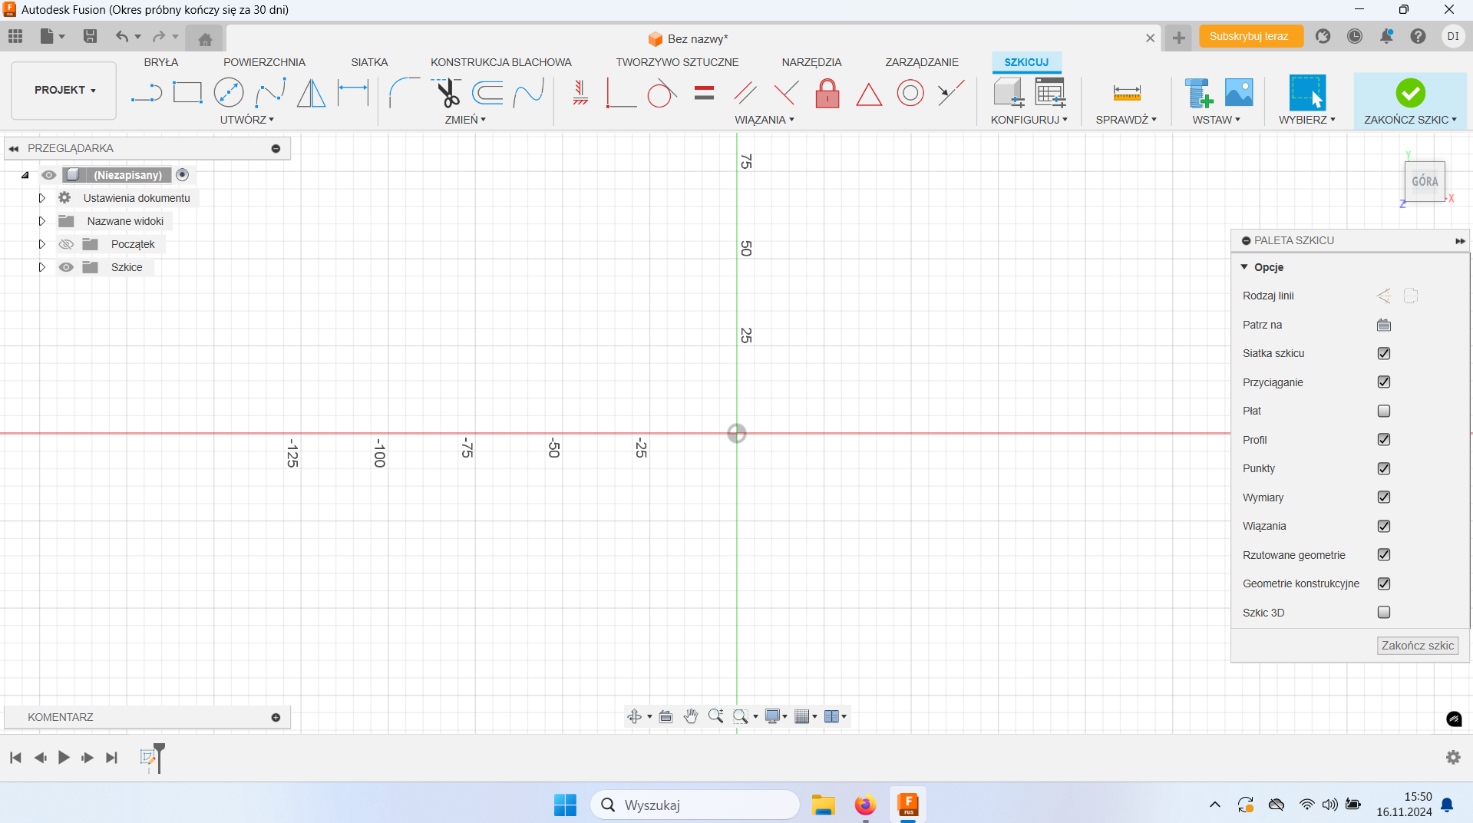Open Firefox from the taskbar
Screen dimensions: 1473x823
[865, 805]
